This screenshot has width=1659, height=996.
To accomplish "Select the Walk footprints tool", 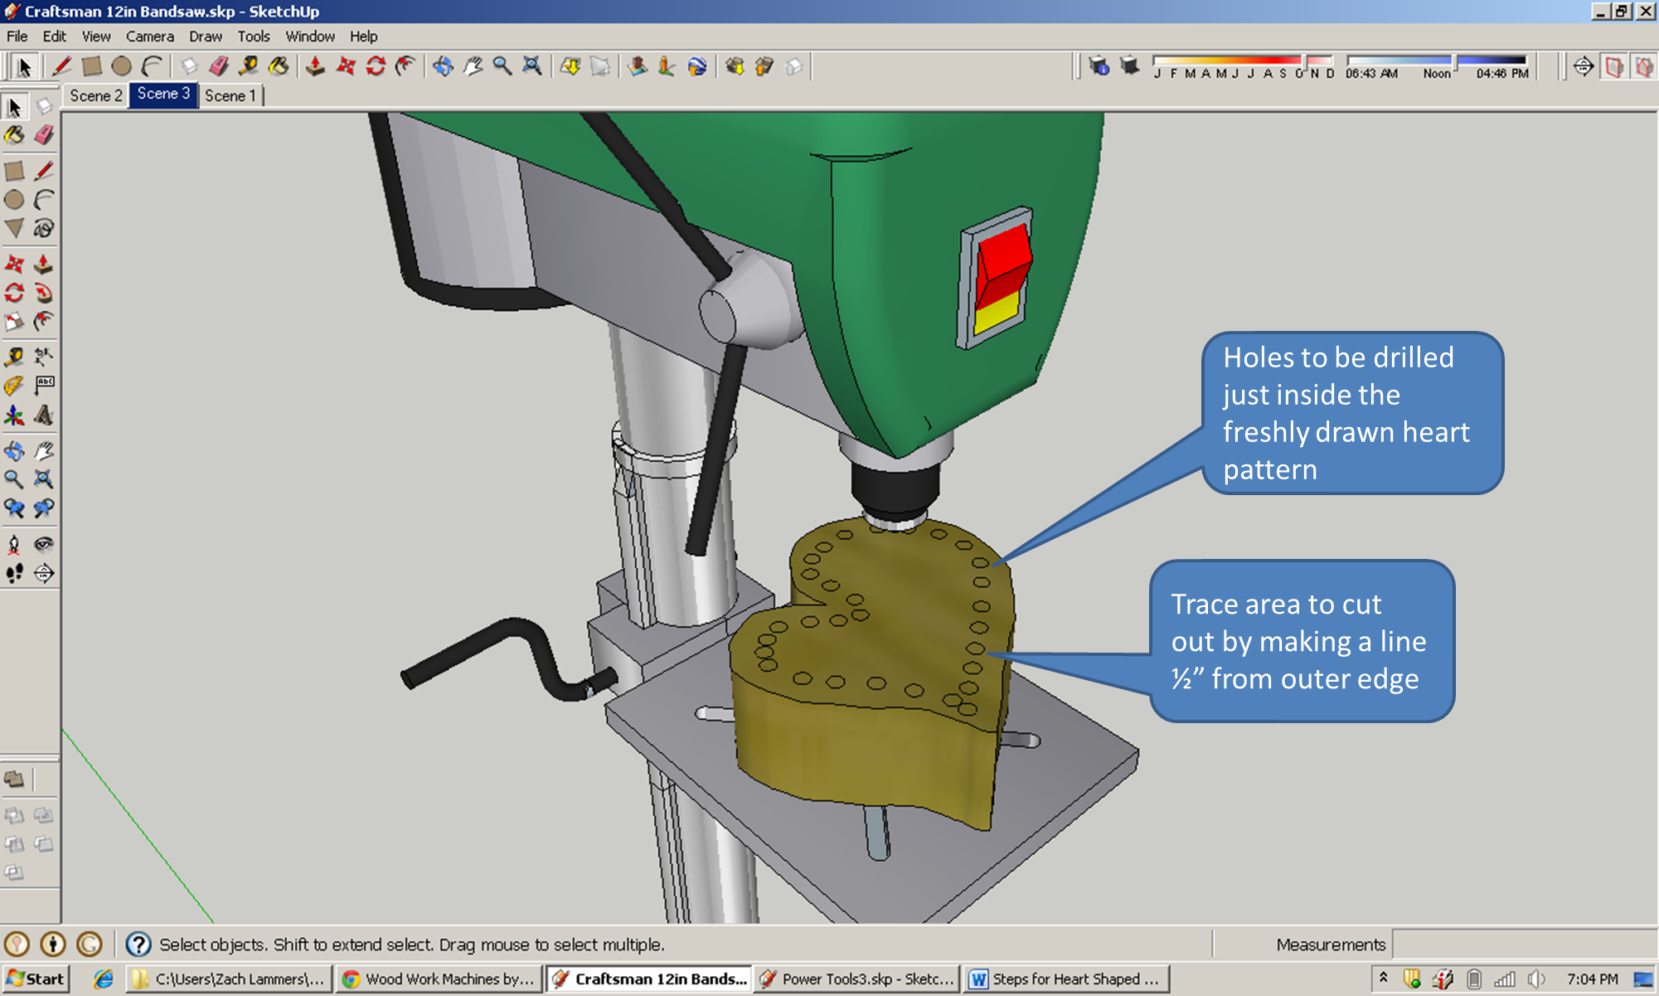I will pyautogui.click(x=14, y=573).
